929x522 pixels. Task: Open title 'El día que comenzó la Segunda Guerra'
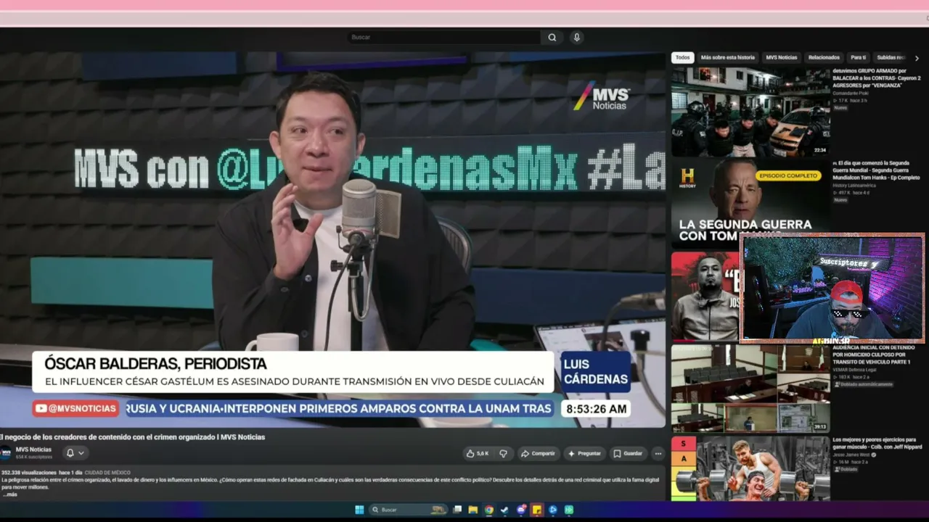coord(876,170)
